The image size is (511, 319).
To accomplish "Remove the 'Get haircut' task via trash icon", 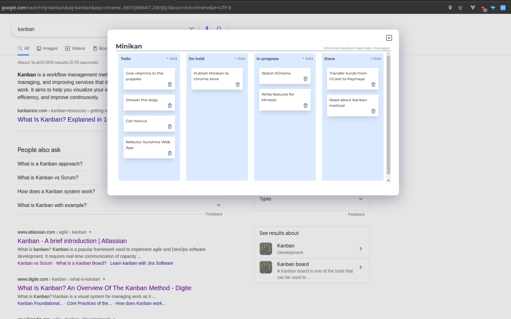I will tap(170, 126).
